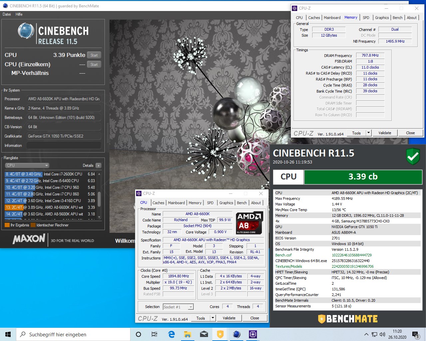Click Rangliste scrollbar down arrow

tap(99, 217)
